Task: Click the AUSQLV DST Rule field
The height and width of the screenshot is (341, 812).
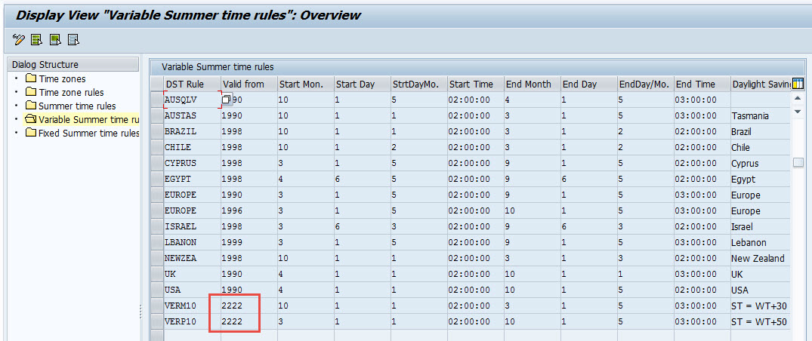Action: (192, 100)
